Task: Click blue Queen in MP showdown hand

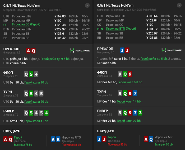Action: (151, 139)
